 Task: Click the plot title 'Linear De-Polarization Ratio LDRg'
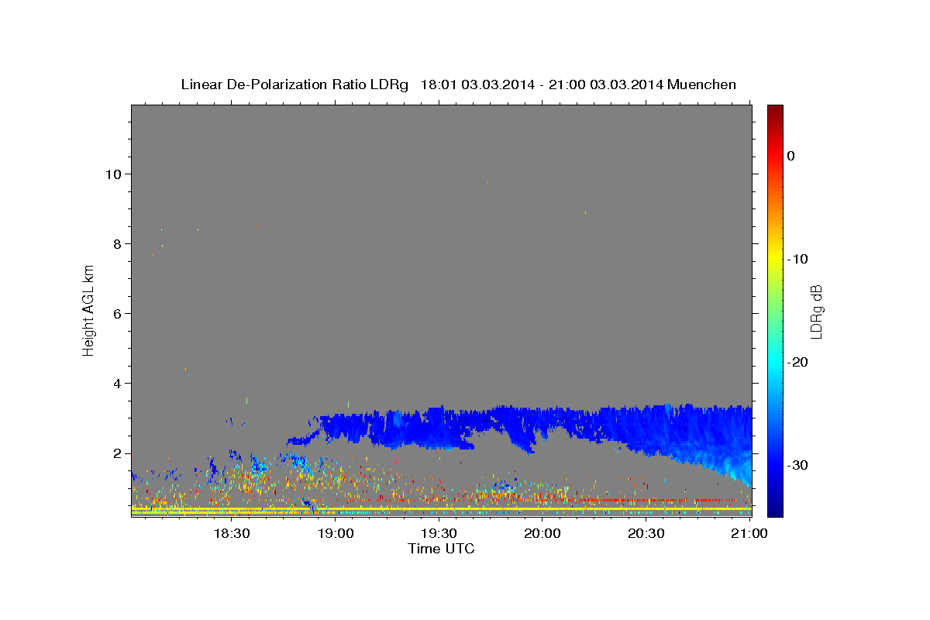pos(294,84)
